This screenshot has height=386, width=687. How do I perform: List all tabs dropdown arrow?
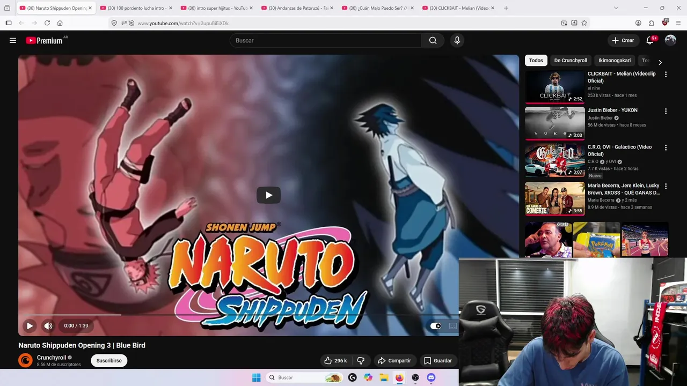pyautogui.click(x=616, y=8)
